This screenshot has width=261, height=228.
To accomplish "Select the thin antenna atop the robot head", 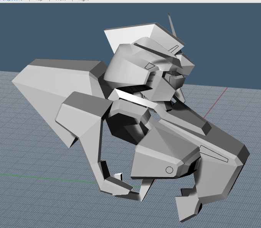I will point(172,25).
